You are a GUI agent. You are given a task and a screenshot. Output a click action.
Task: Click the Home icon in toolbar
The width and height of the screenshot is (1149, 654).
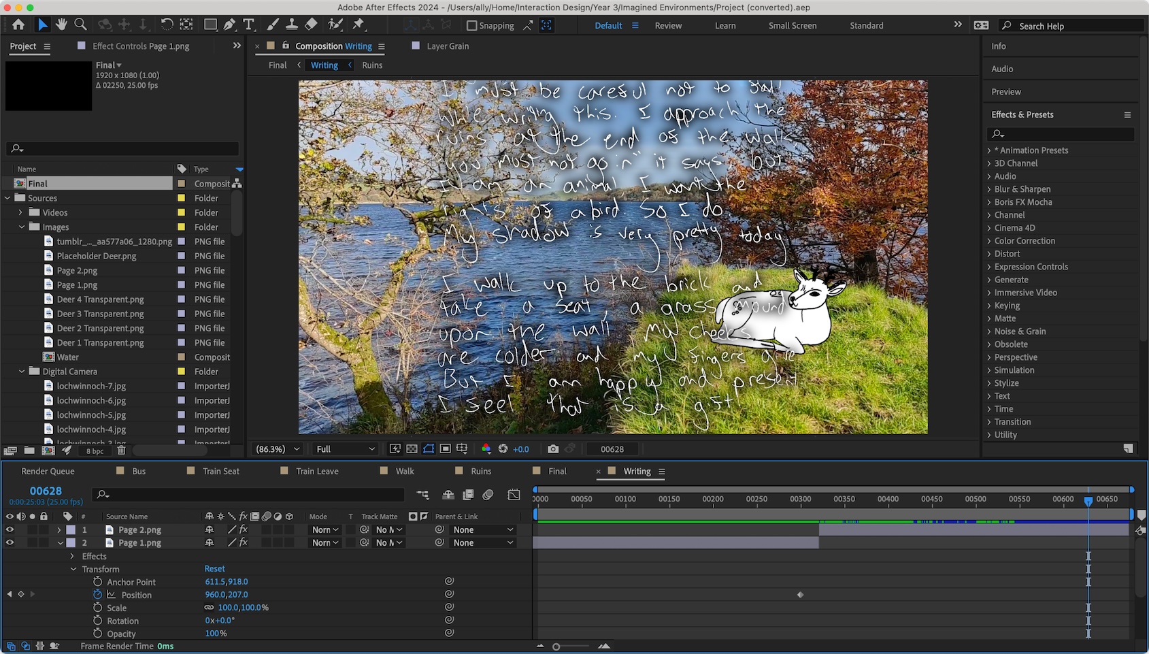click(18, 24)
